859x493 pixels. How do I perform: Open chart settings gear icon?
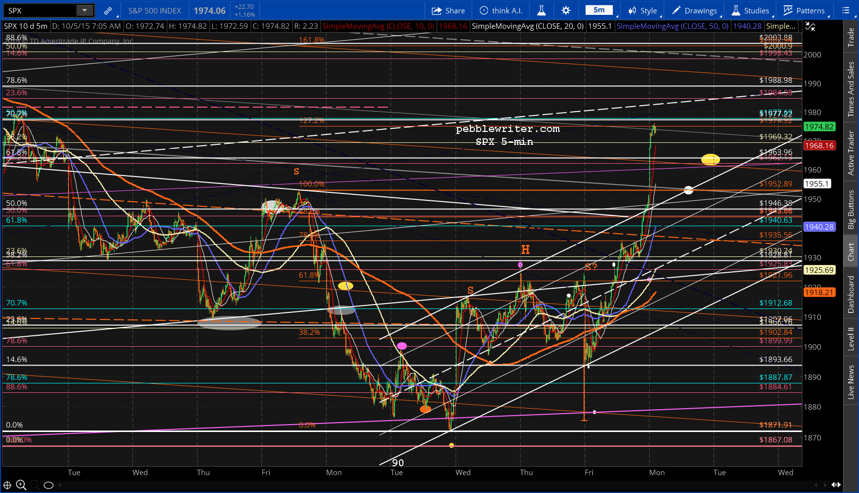tap(566, 10)
